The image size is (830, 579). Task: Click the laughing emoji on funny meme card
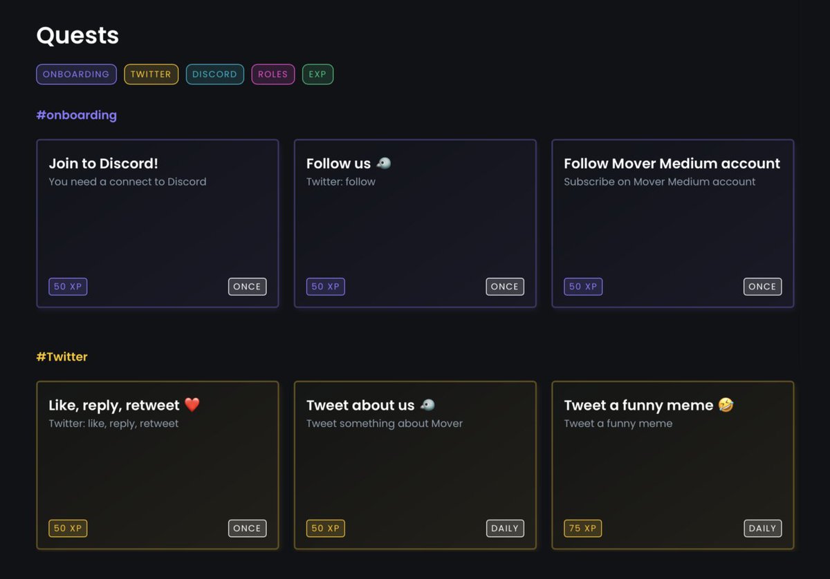click(726, 405)
